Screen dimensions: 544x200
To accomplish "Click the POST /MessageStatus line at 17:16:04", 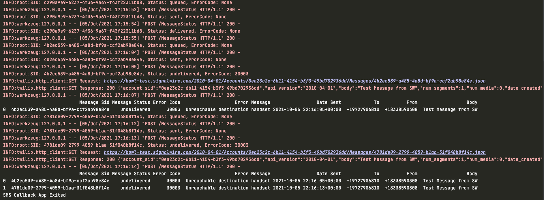I will tap(121, 53).
